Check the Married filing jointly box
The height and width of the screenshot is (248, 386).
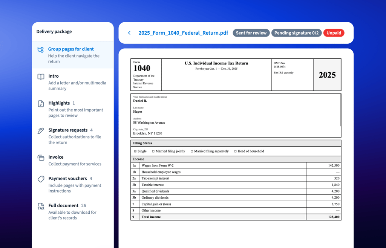(153, 151)
